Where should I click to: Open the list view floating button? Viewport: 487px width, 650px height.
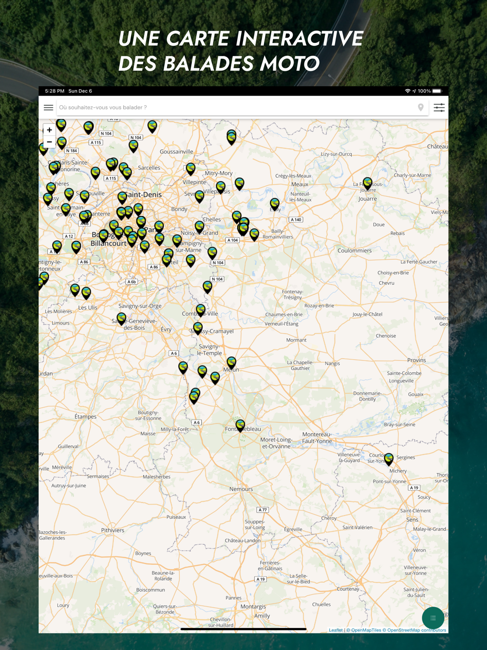[x=433, y=618]
